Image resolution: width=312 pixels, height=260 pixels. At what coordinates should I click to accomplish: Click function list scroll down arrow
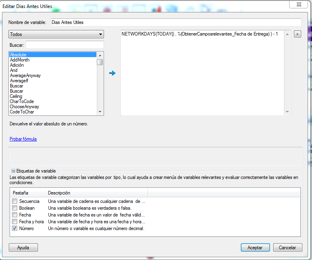[100, 112]
